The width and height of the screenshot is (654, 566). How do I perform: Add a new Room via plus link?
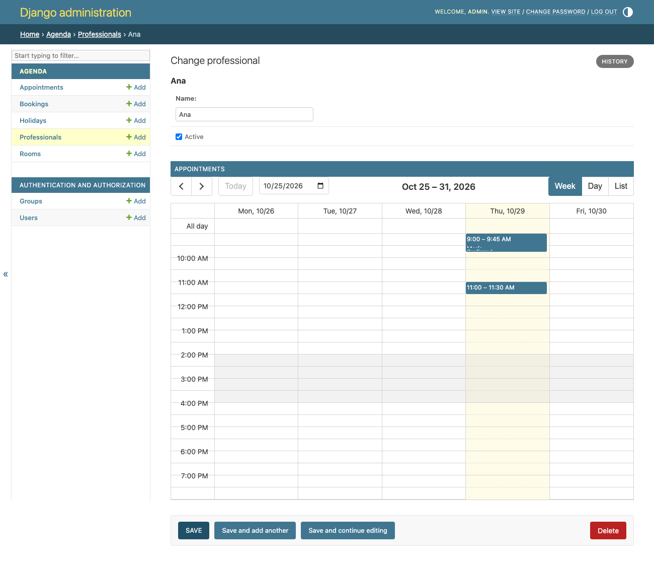coord(136,154)
